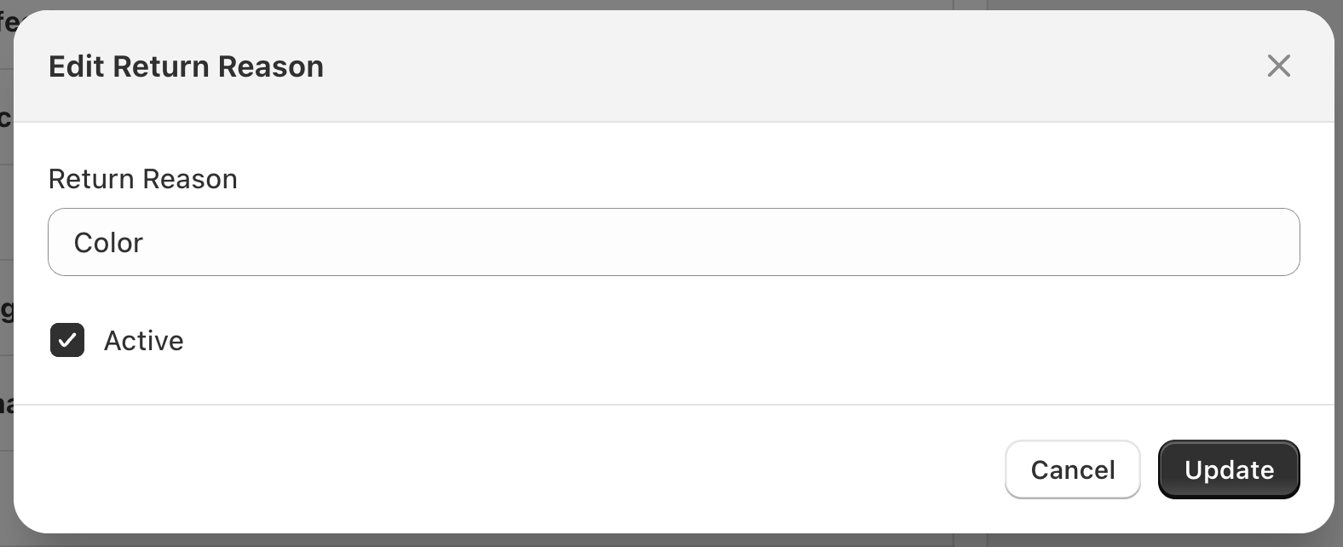The height and width of the screenshot is (547, 1343).
Task: Choose the white Cancel button
Action: pyautogui.click(x=1072, y=469)
